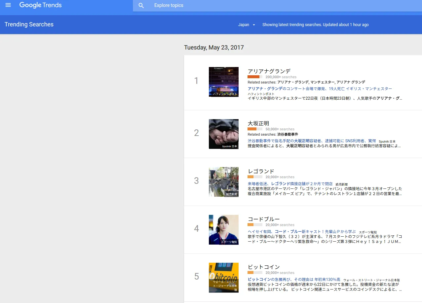Screen dimensions: 422x303
Task: Click the rank number 1
Action: [x=196, y=81]
